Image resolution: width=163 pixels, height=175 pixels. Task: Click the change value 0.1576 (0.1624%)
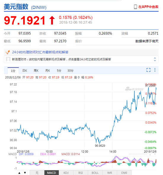(x=76, y=17)
